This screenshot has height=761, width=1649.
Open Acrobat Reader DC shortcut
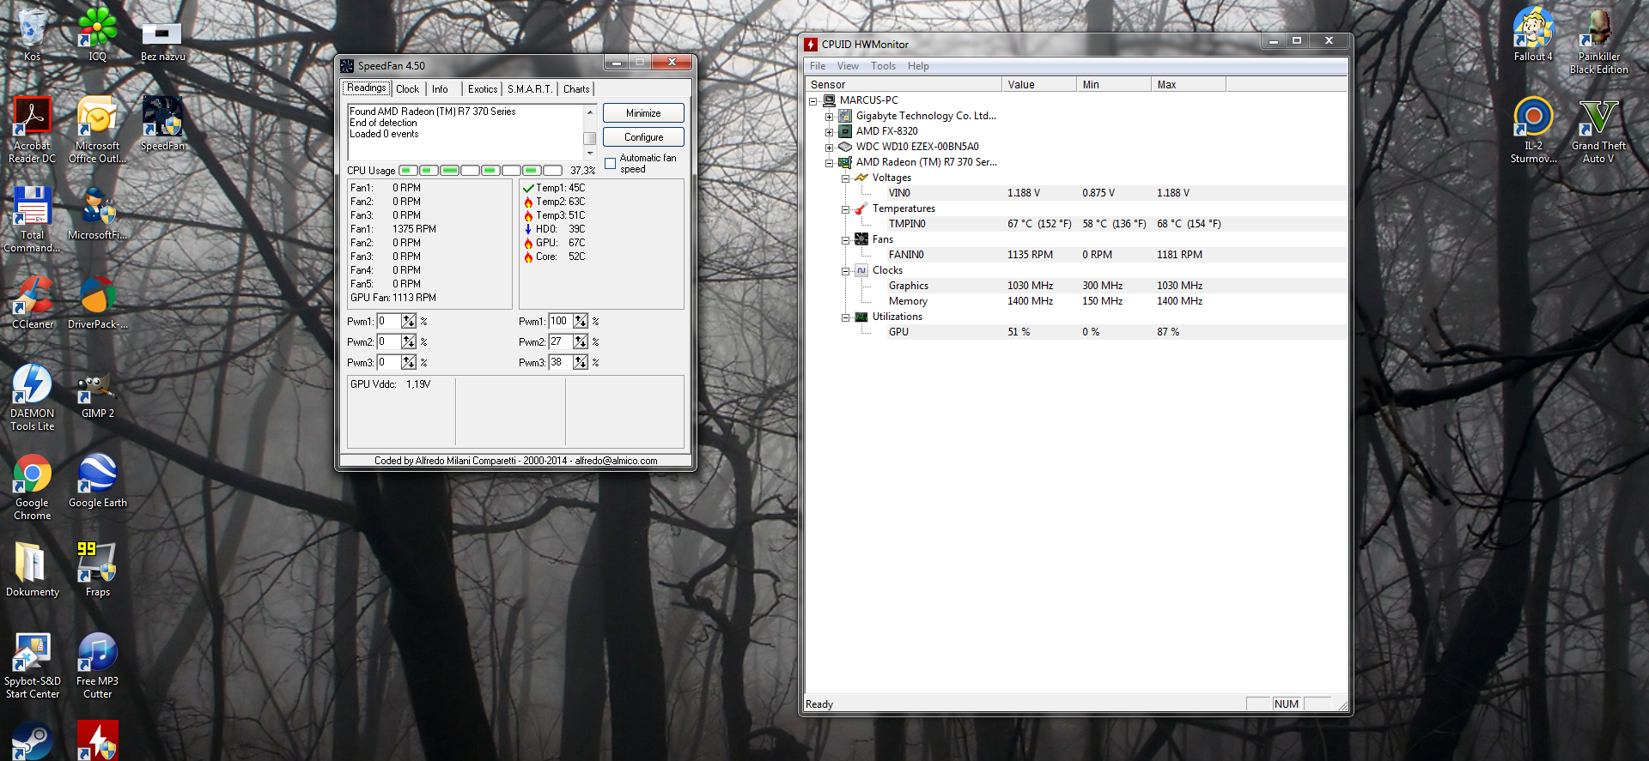(32, 119)
